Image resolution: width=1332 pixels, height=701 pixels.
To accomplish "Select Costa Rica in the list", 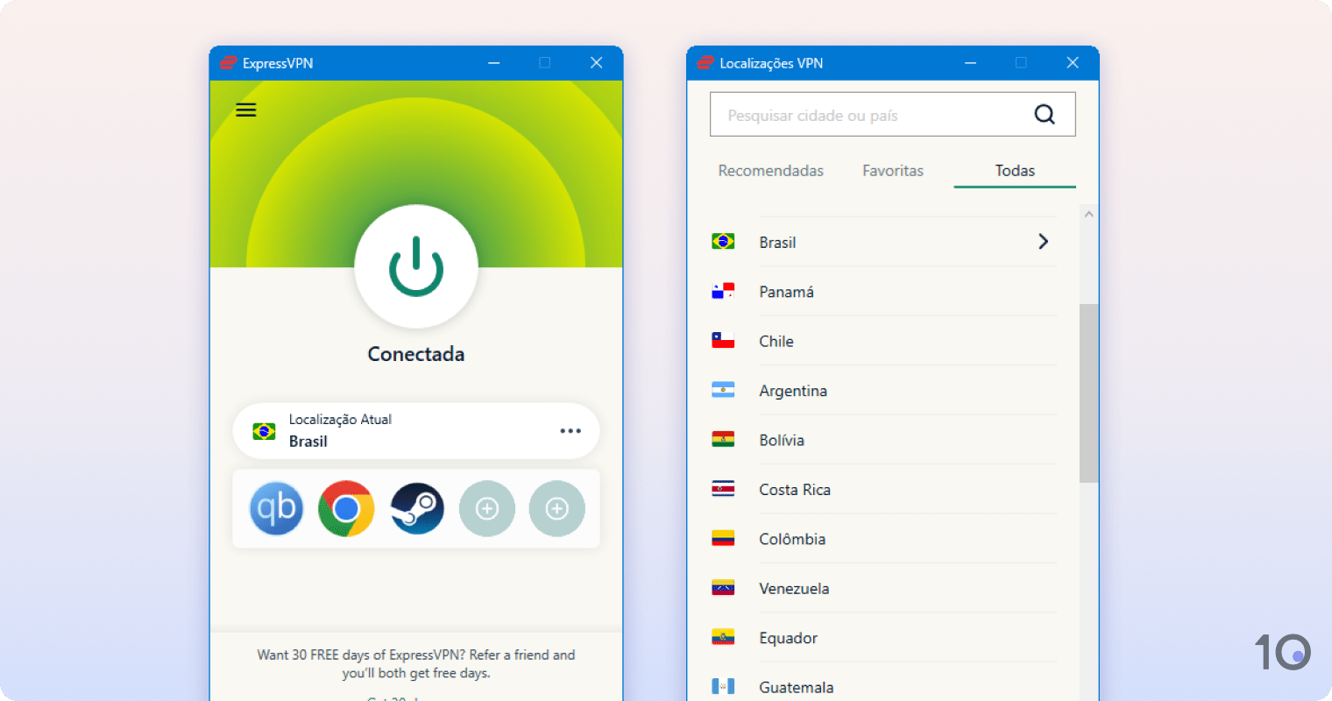I will click(796, 489).
